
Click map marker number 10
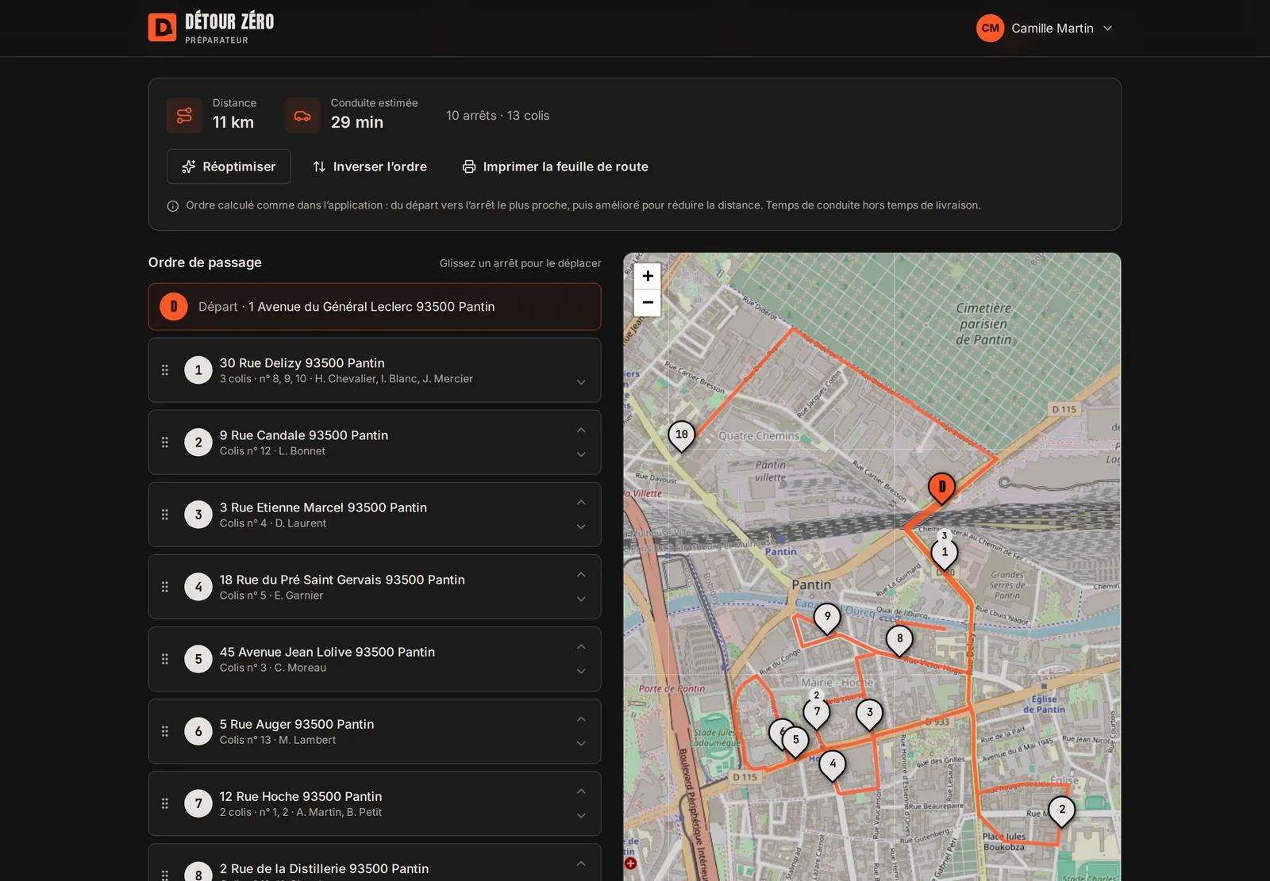click(682, 435)
